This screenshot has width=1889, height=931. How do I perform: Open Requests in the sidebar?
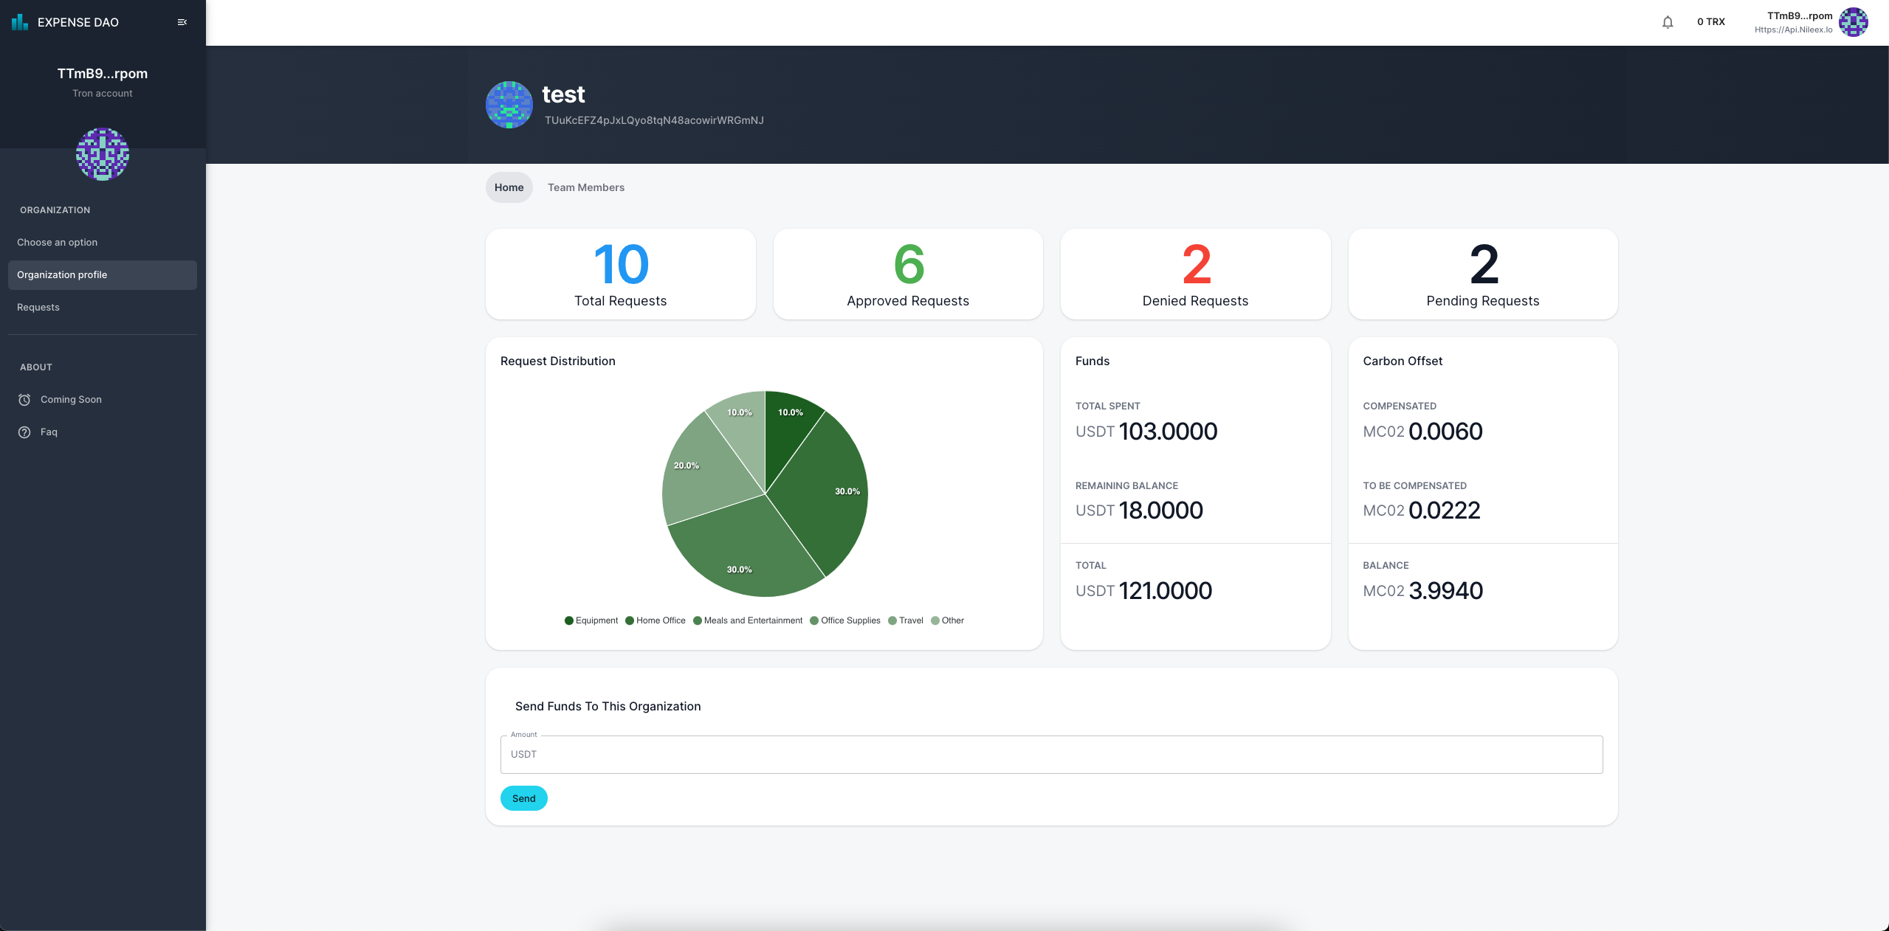tap(38, 307)
